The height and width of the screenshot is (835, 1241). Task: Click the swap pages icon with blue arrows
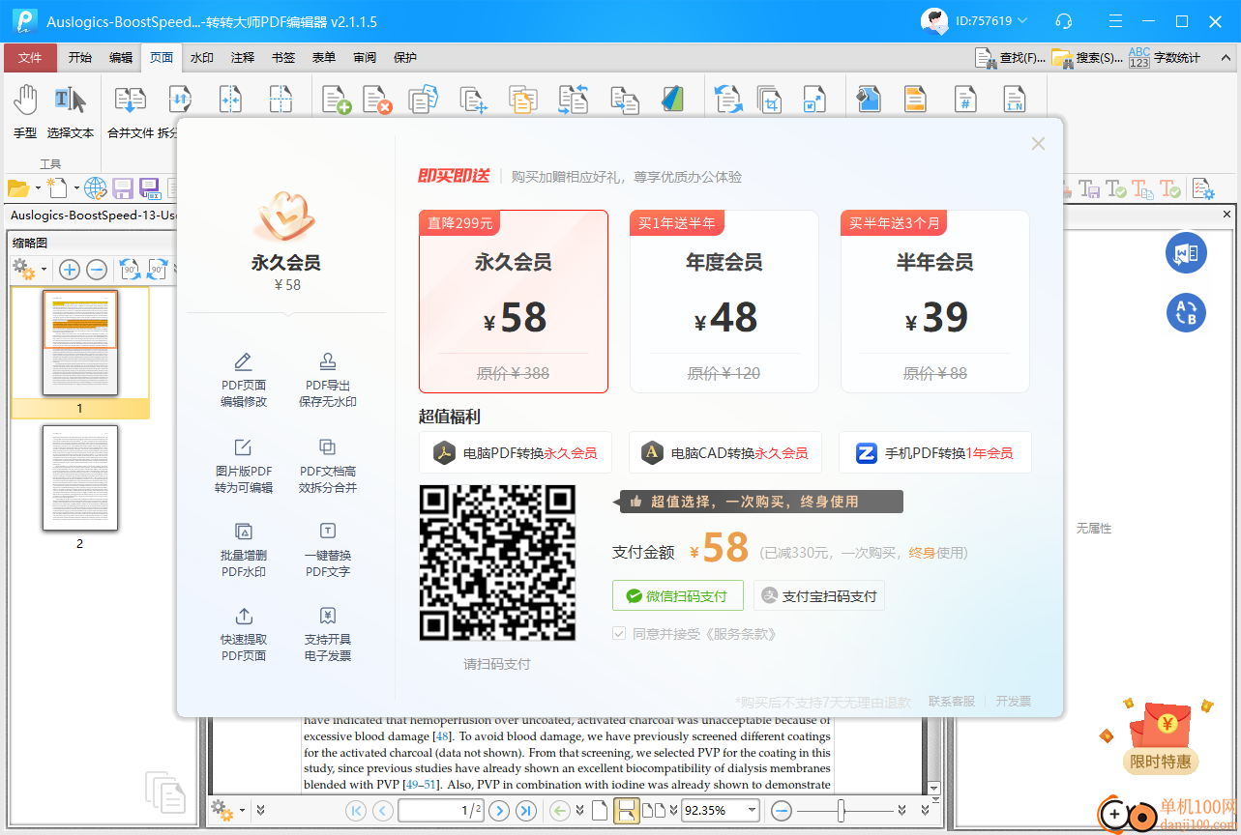tap(574, 100)
